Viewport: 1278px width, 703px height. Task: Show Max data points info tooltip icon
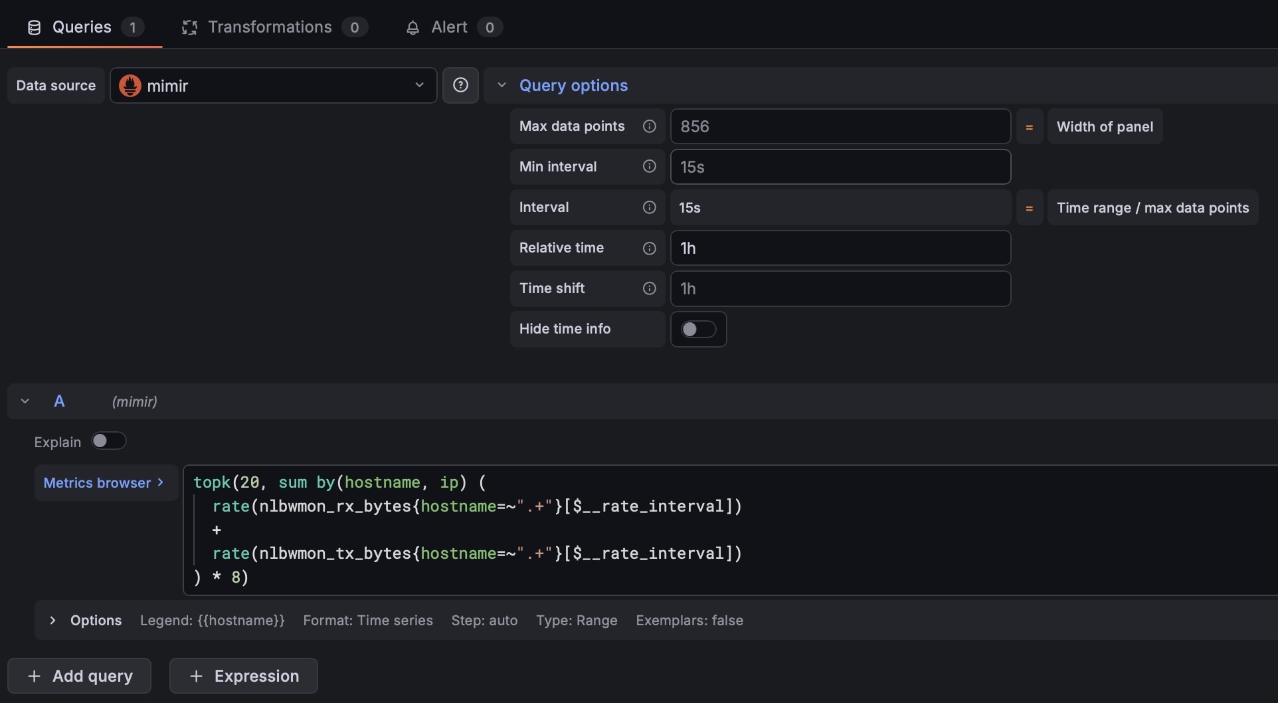[x=650, y=126]
